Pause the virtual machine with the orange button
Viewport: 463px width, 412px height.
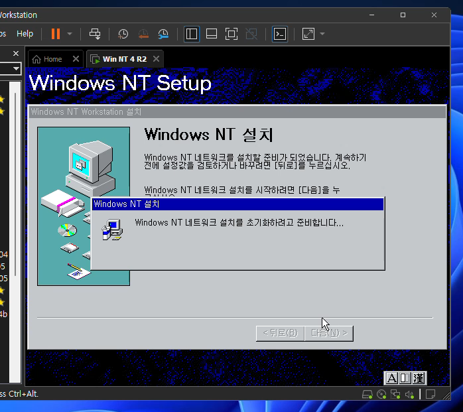(56, 34)
